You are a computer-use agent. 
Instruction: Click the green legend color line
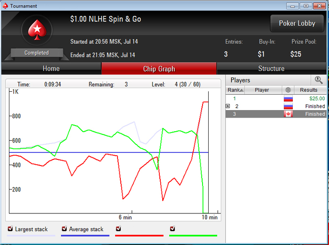tap(193, 236)
